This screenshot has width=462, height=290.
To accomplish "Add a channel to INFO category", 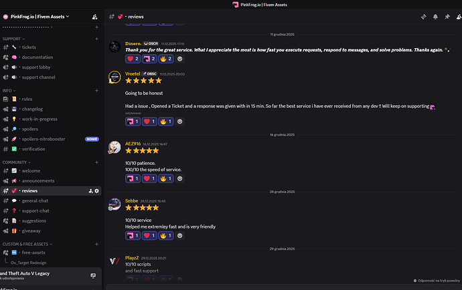I will tap(96, 90).
